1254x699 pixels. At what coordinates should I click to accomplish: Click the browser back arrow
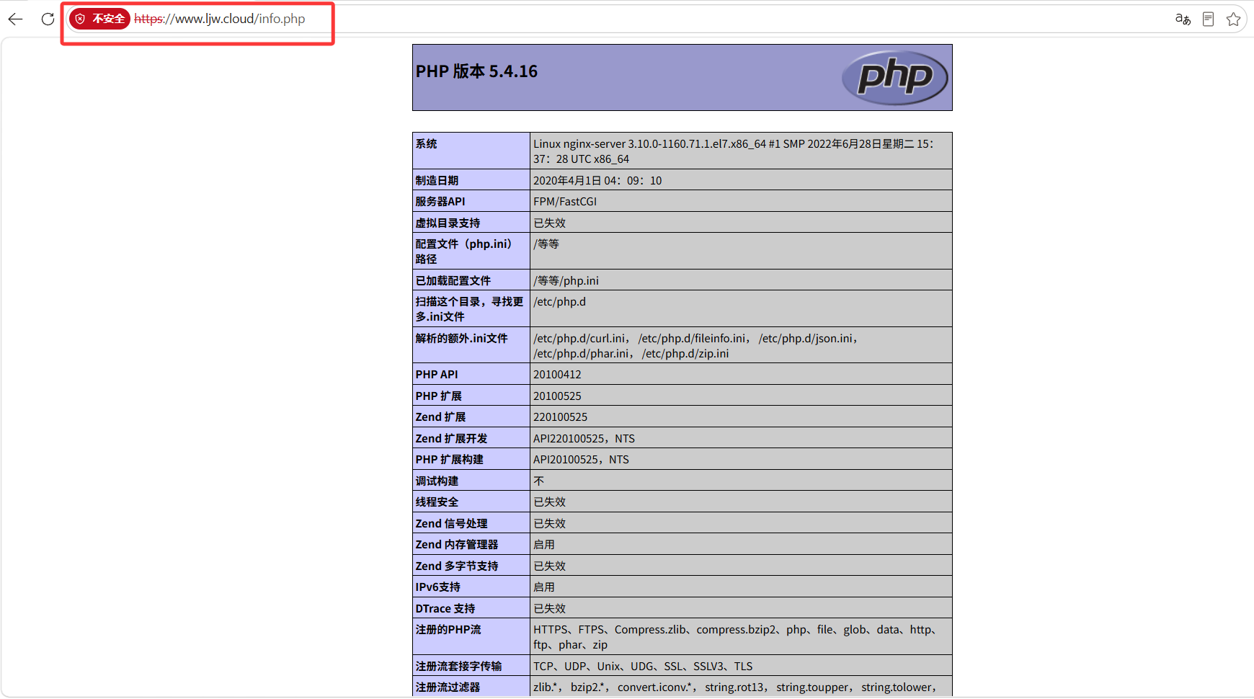coord(15,19)
